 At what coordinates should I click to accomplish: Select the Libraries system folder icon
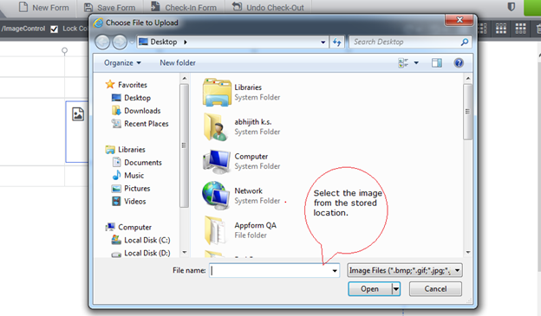[217, 92]
